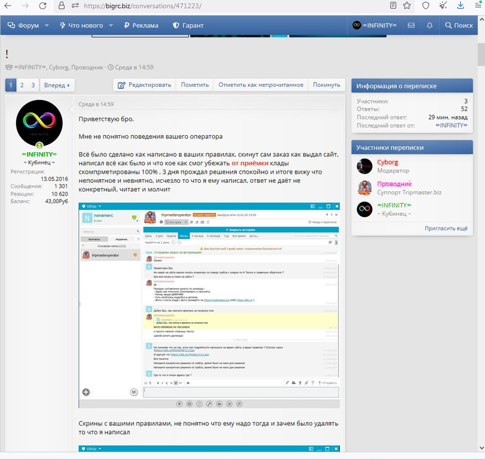Viewport: 485px width, 460px height.
Task: Open the downloads arrow icon
Action: click(x=461, y=5)
